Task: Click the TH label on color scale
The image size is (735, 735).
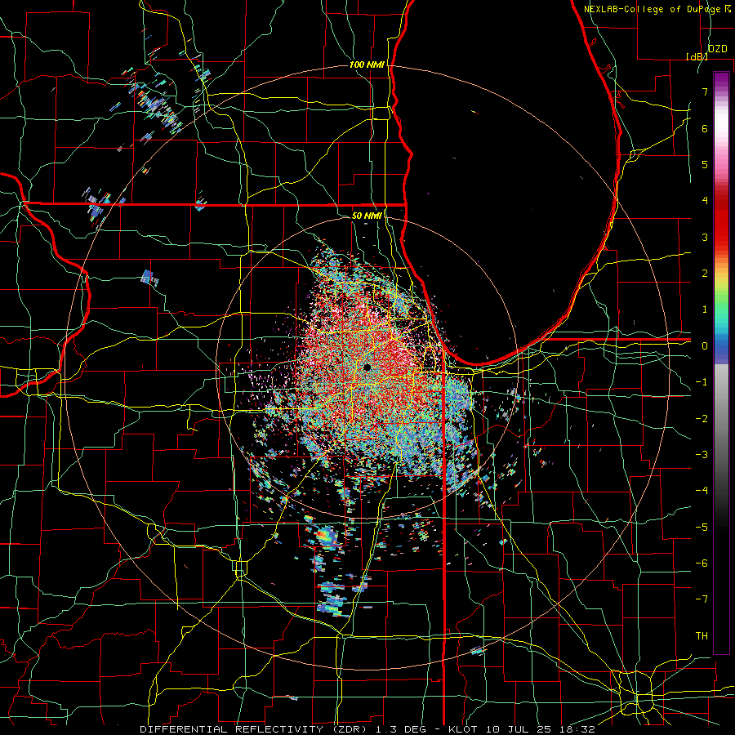Action: tap(702, 636)
